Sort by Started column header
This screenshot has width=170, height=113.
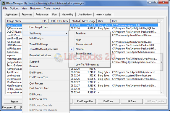[x=75, y=21]
